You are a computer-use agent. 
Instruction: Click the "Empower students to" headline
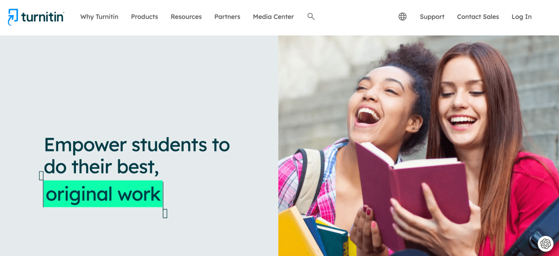click(137, 145)
